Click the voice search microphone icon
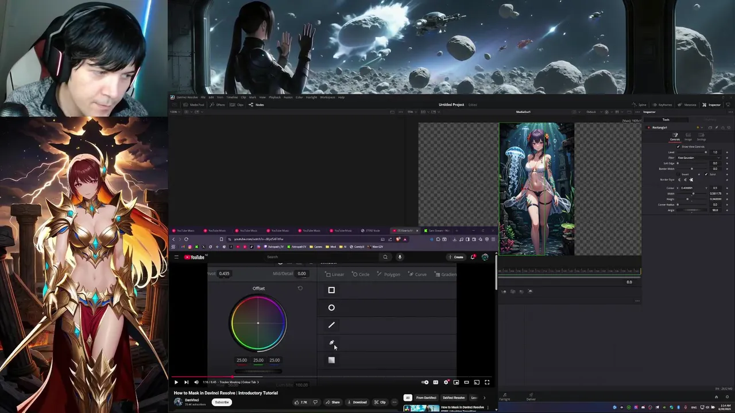The width and height of the screenshot is (735, 413). click(400, 257)
